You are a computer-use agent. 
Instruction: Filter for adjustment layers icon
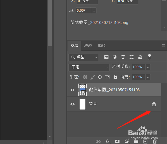(x=114, y=57)
